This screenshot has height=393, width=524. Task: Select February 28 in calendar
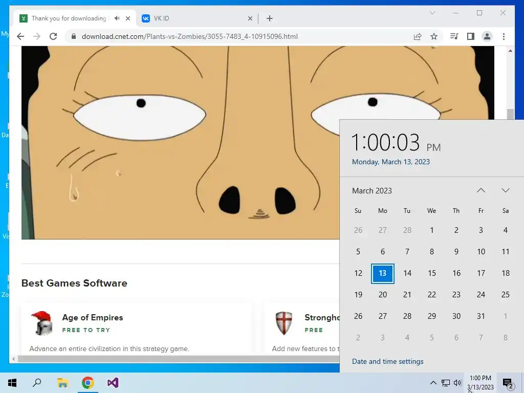click(x=407, y=230)
